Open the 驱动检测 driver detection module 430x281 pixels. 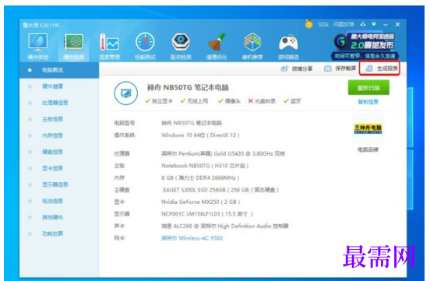point(181,46)
